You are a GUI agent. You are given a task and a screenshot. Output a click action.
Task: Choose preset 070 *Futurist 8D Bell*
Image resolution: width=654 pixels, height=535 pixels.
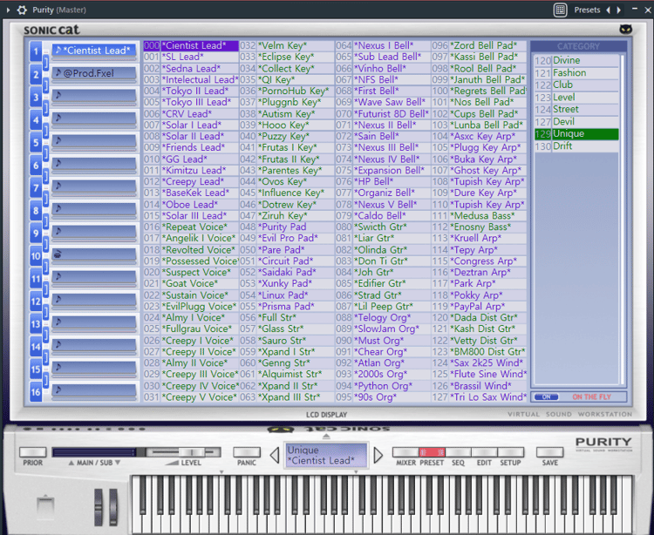pyautogui.click(x=383, y=113)
